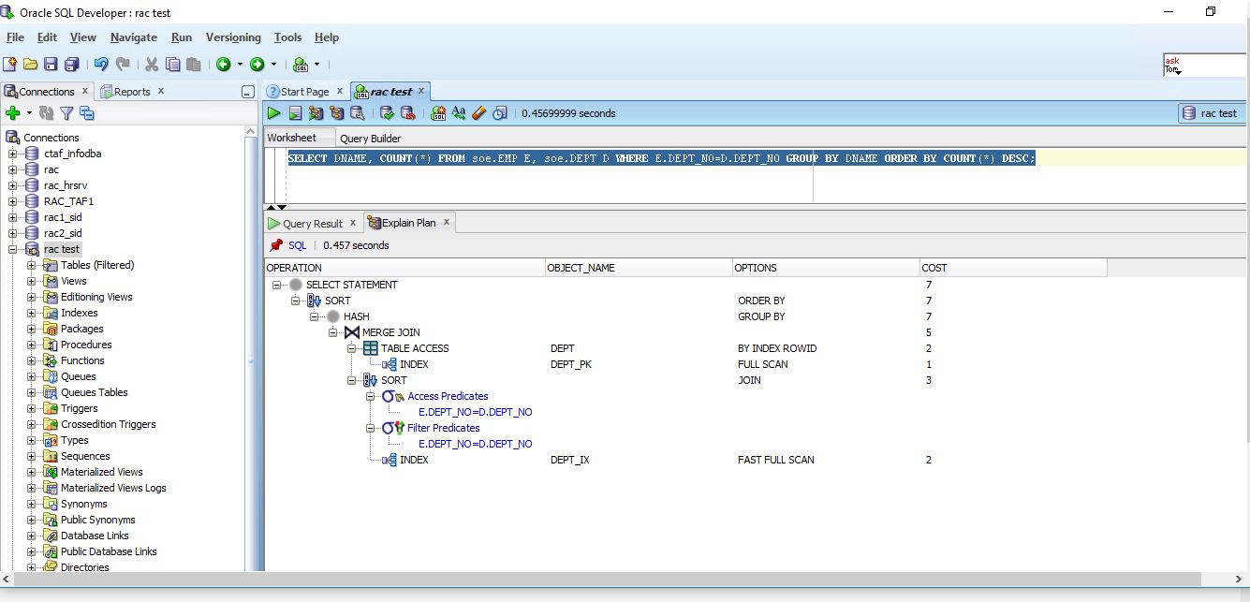
Task: Switch to the Query Builder tab
Action: pos(370,139)
